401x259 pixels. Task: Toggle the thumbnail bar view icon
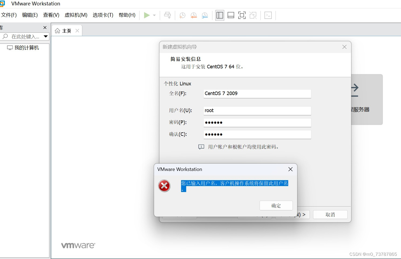231,15
